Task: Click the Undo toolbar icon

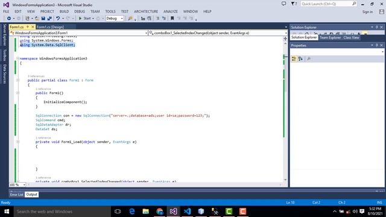Action: [58, 19]
